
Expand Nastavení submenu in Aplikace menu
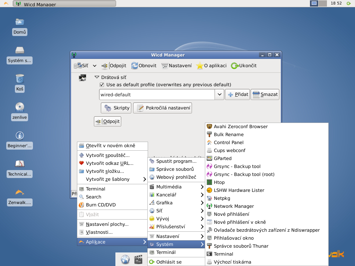point(176,236)
